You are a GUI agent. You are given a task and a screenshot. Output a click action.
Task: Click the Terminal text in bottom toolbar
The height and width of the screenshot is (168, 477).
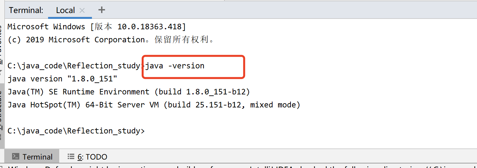[38, 157]
